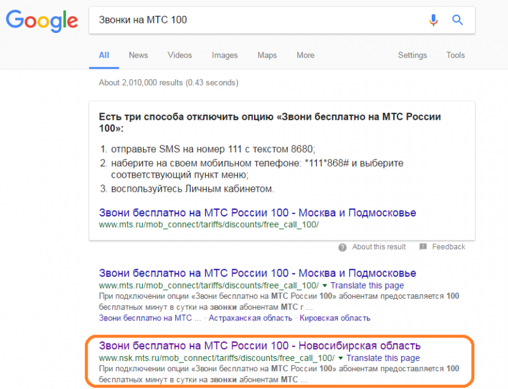Click list item 'наберите на своем мобильном телефоне'
508x389 pixels.
pos(257,169)
